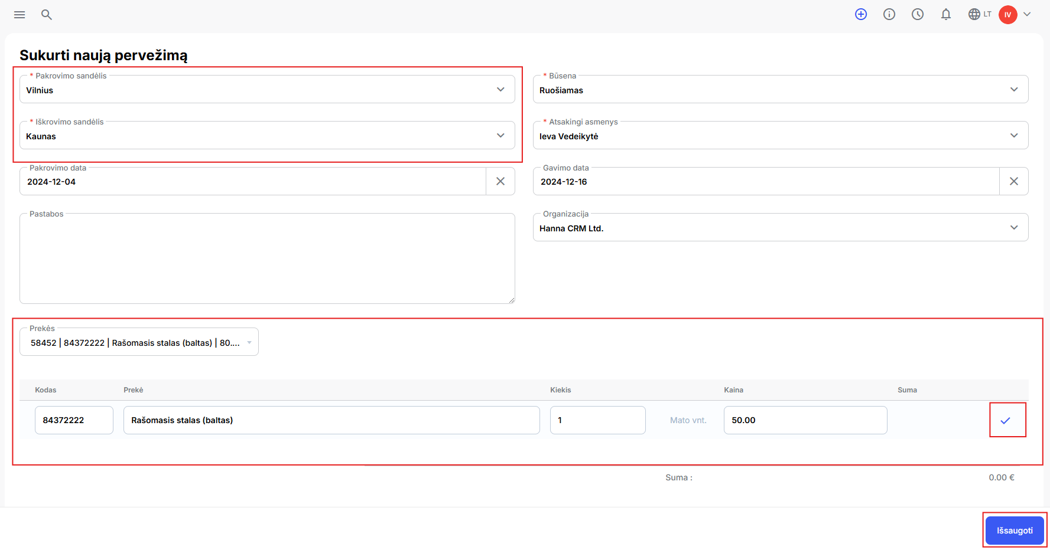Open the Būsena dropdown
Image resolution: width=1050 pixels, height=550 pixels.
pyautogui.click(x=781, y=89)
